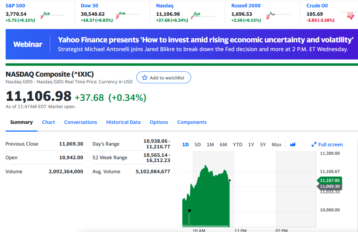Screen dimensions: 358x232
Task: Click the Previous Close value 11,069.30
Action: (71, 144)
